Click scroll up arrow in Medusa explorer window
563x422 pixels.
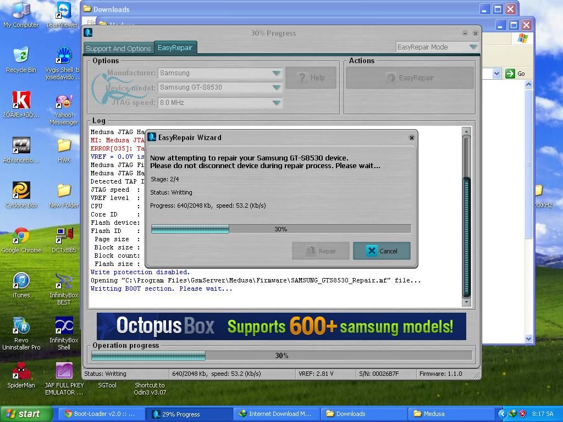coord(528,85)
